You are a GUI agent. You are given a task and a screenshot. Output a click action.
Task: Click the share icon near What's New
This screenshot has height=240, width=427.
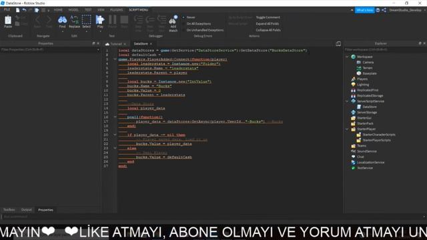click(384, 10)
